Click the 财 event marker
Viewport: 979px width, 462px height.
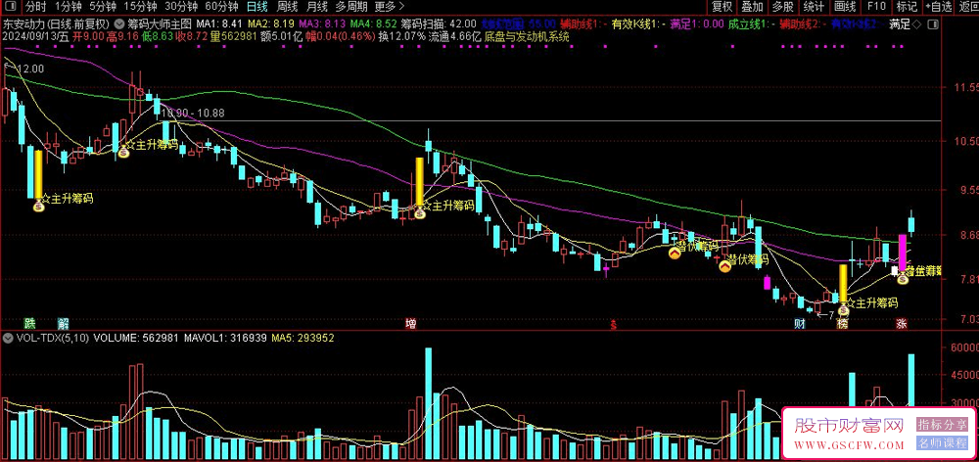pyautogui.click(x=799, y=323)
